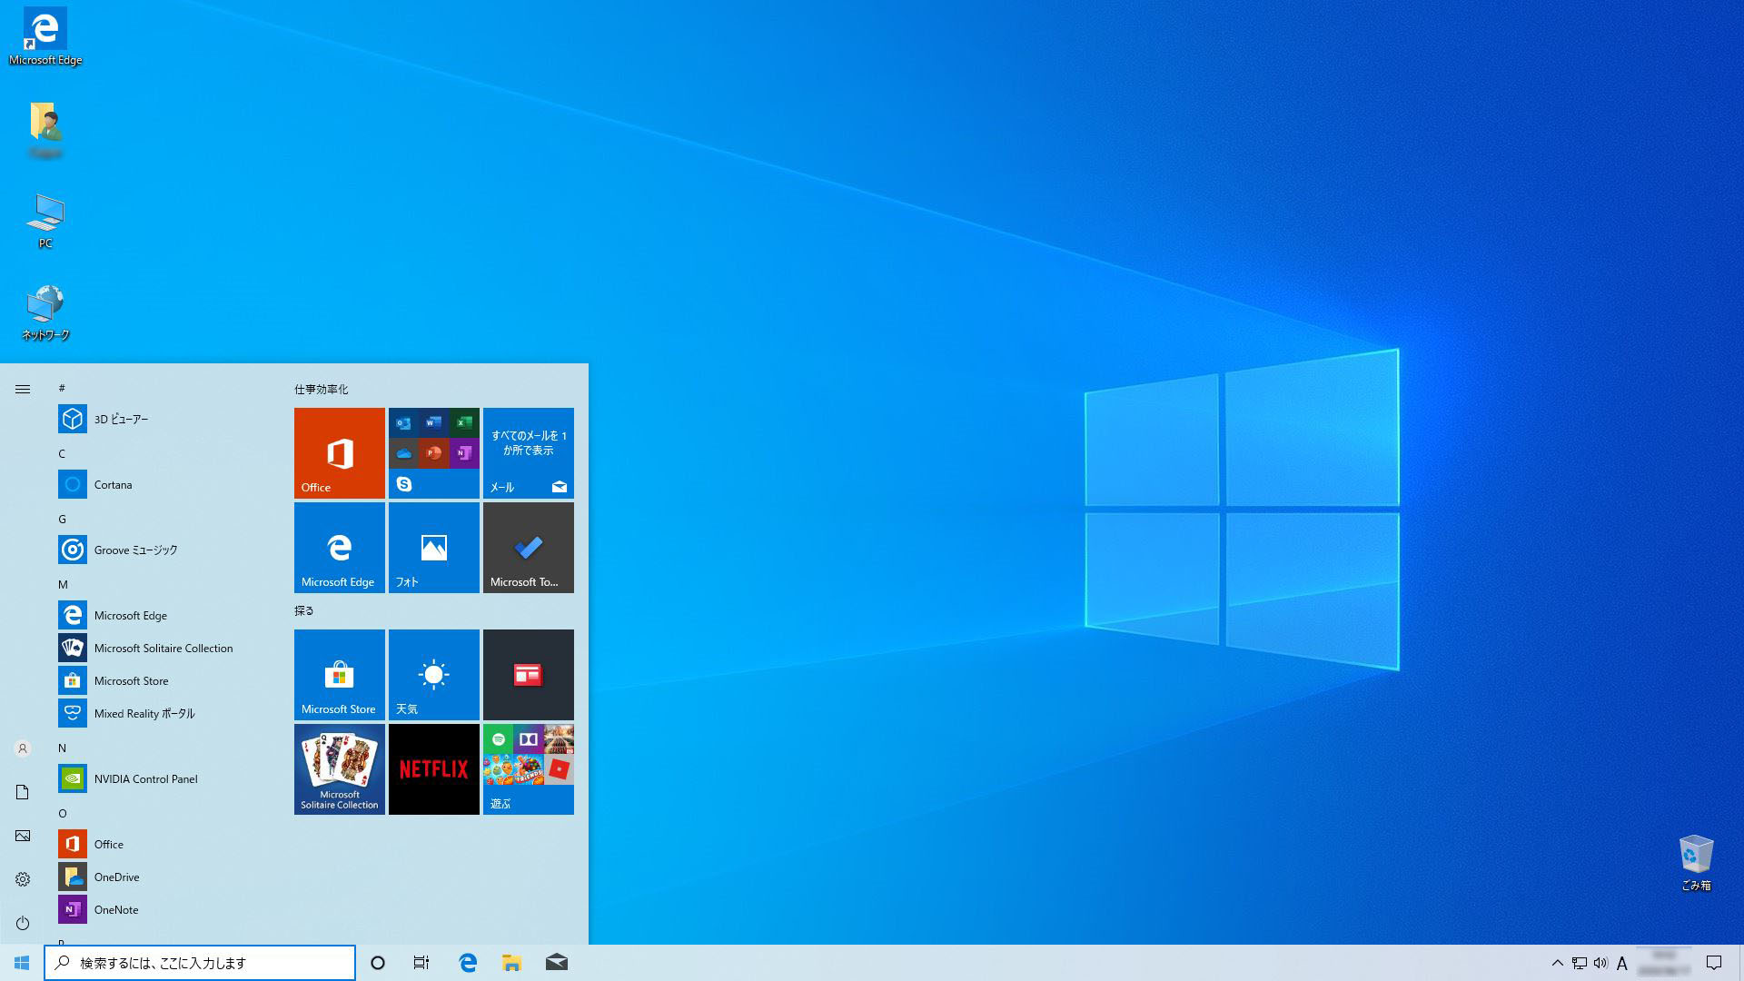Open Documents icon in Start sidebar
This screenshot has width=1744, height=981.
(x=23, y=792)
